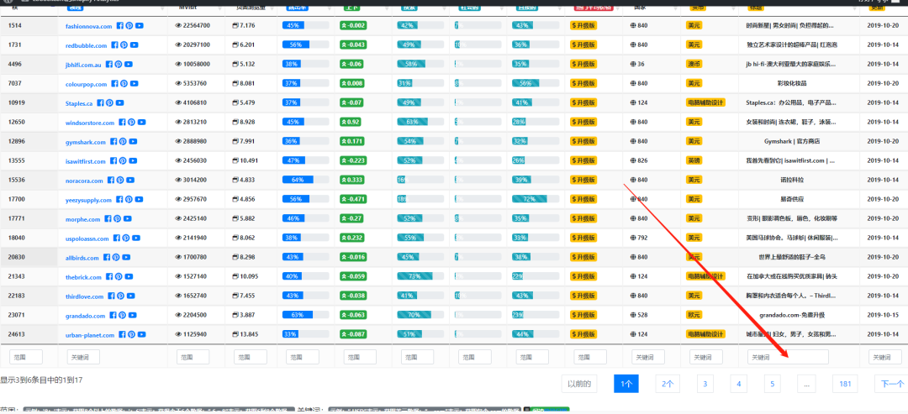The image size is (908, 414).
Task: Go to next page 下一个
Action: pyautogui.click(x=892, y=384)
